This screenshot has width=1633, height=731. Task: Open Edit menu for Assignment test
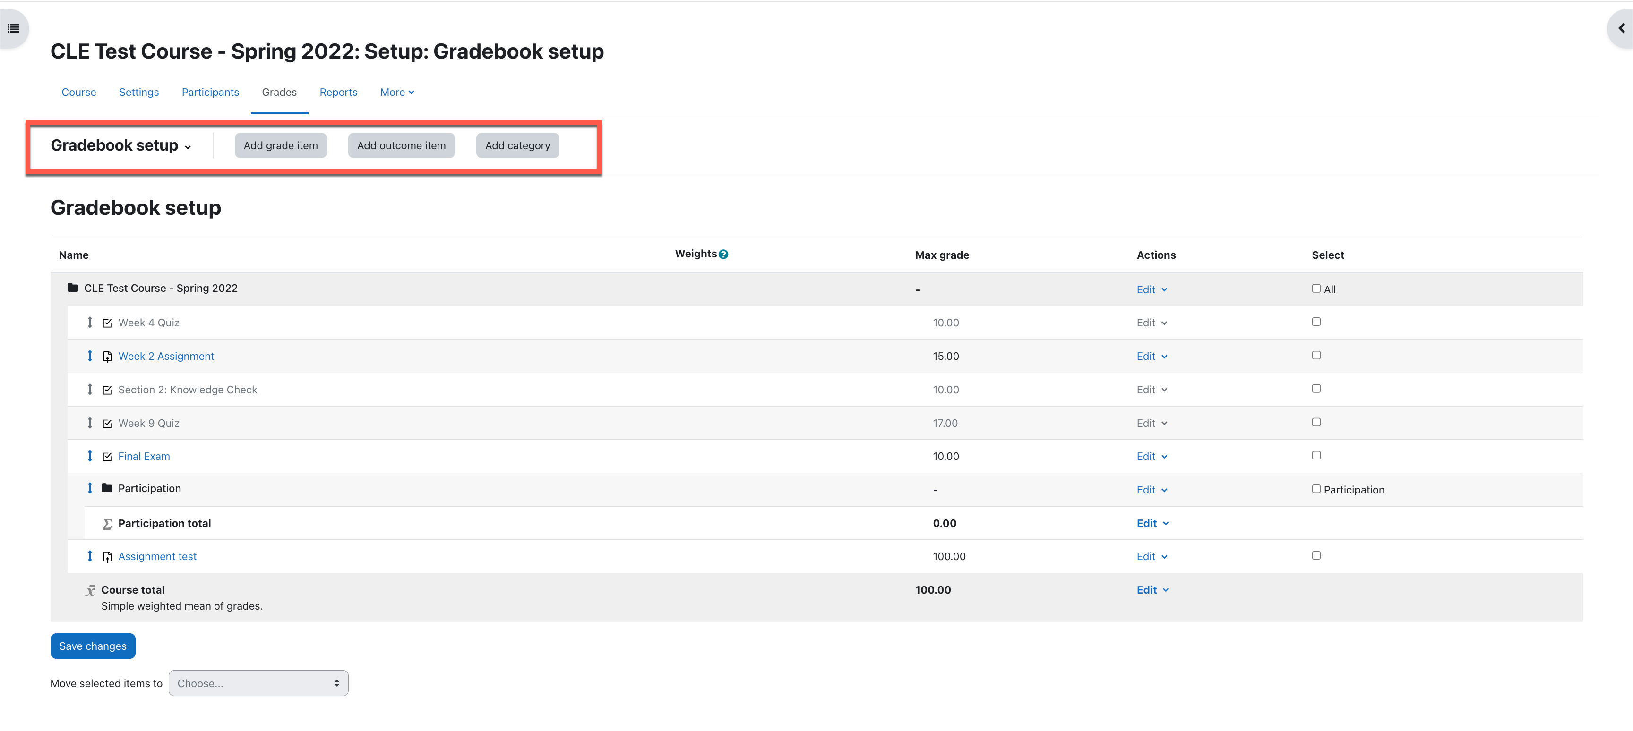[x=1152, y=557]
